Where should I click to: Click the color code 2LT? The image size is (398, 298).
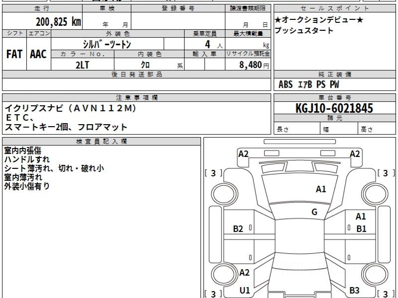click(x=82, y=65)
